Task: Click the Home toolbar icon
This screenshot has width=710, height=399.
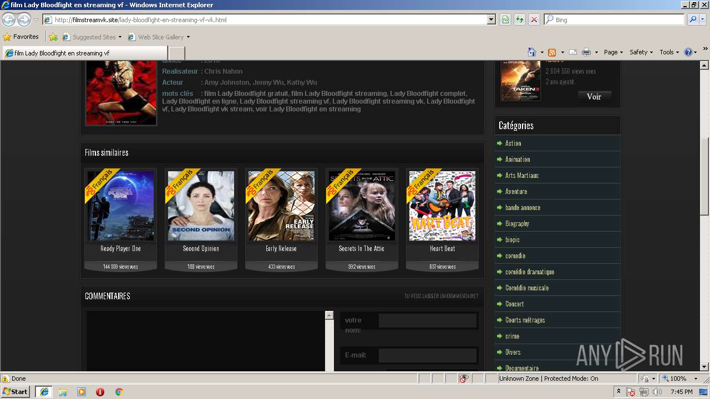Action: pyautogui.click(x=532, y=52)
